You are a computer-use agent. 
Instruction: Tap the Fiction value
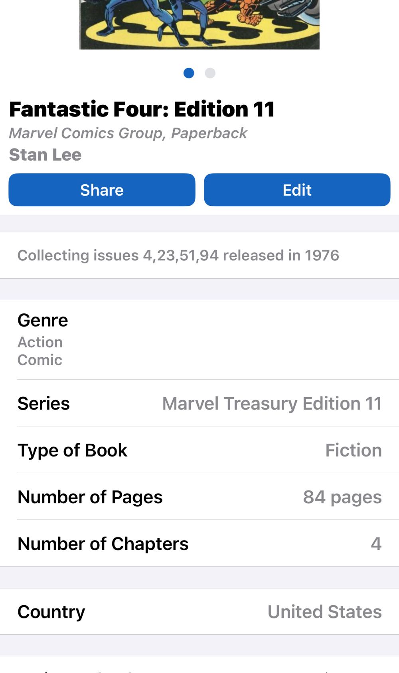coord(353,450)
